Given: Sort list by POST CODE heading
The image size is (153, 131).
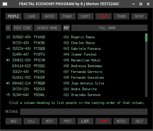Looking at the screenshot, I should [x=23, y=28].
